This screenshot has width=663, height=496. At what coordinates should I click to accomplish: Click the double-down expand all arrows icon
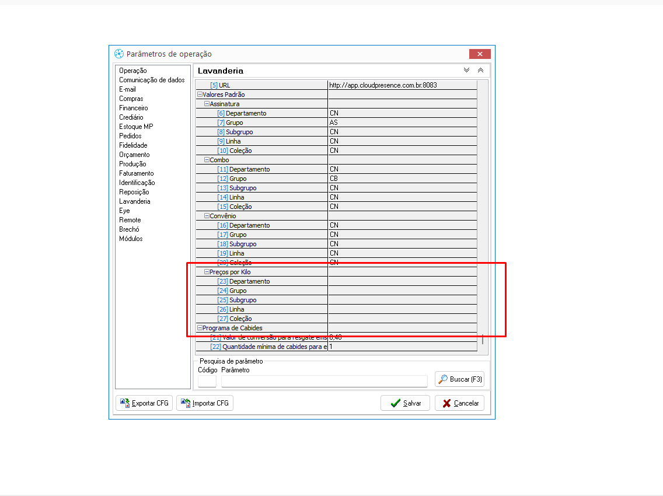(x=466, y=70)
